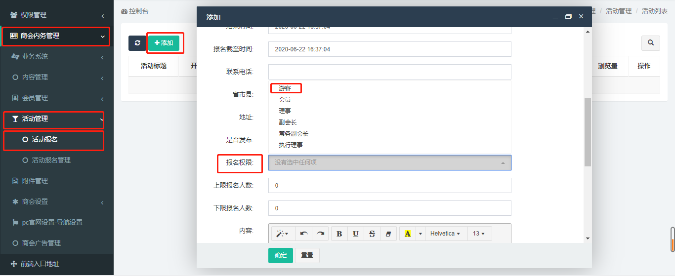Toggle bold formatting in editor
Screen dimensions: 675x276
(x=339, y=234)
